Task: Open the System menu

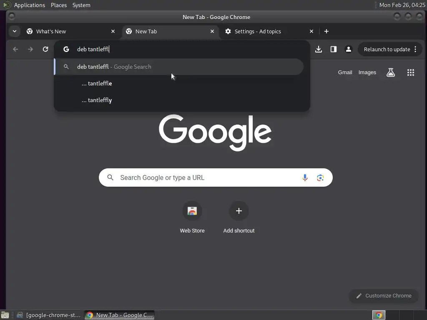Action: coord(81,5)
